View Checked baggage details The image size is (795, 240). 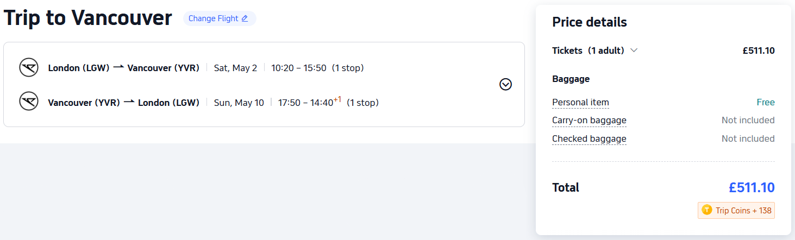[x=589, y=138]
